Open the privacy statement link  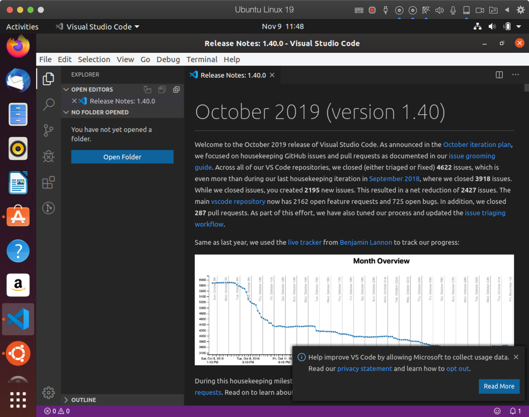(x=364, y=368)
